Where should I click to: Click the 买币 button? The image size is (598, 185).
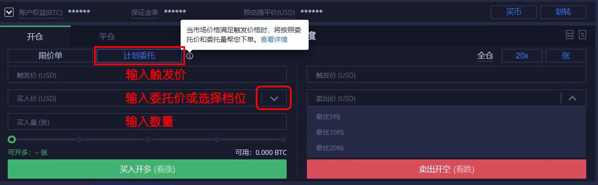pyautogui.click(x=514, y=12)
